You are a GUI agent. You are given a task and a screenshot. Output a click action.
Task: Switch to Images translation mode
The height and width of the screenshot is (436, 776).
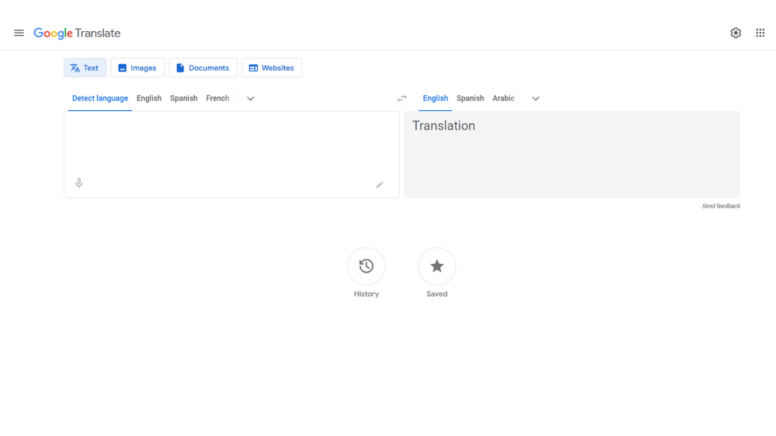tap(137, 68)
